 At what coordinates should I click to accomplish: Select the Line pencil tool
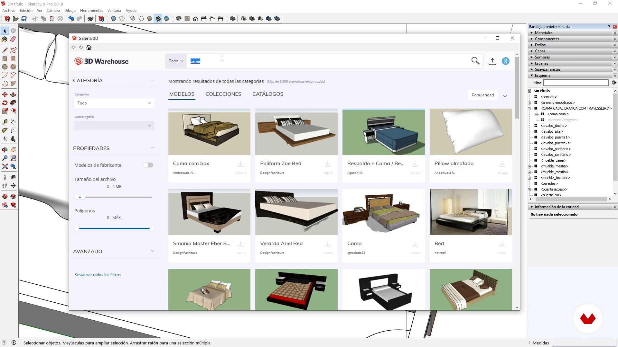[5, 50]
